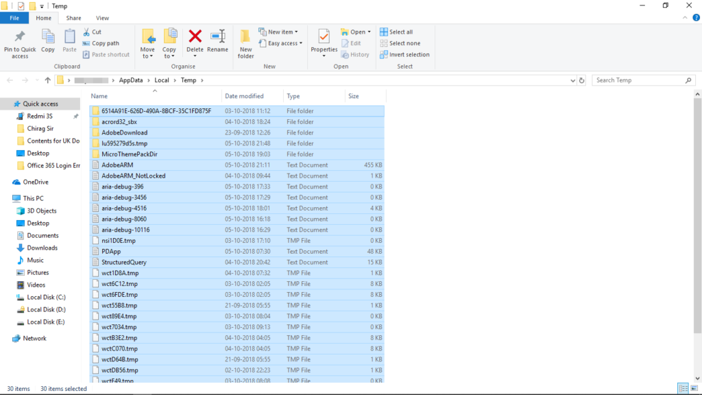Viewport: 702px width, 395px height.
Task: Open Music under This PC
Action: pos(35,260)
